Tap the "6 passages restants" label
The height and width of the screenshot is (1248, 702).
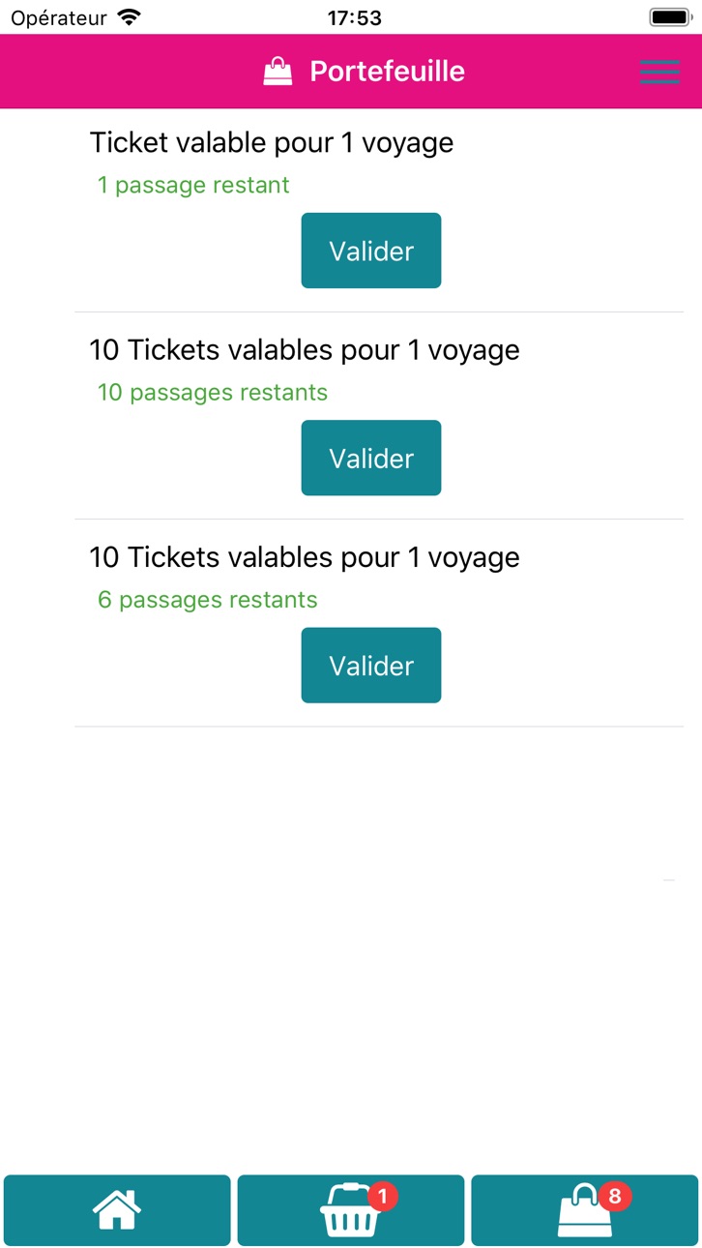click(x=208, y=600)
